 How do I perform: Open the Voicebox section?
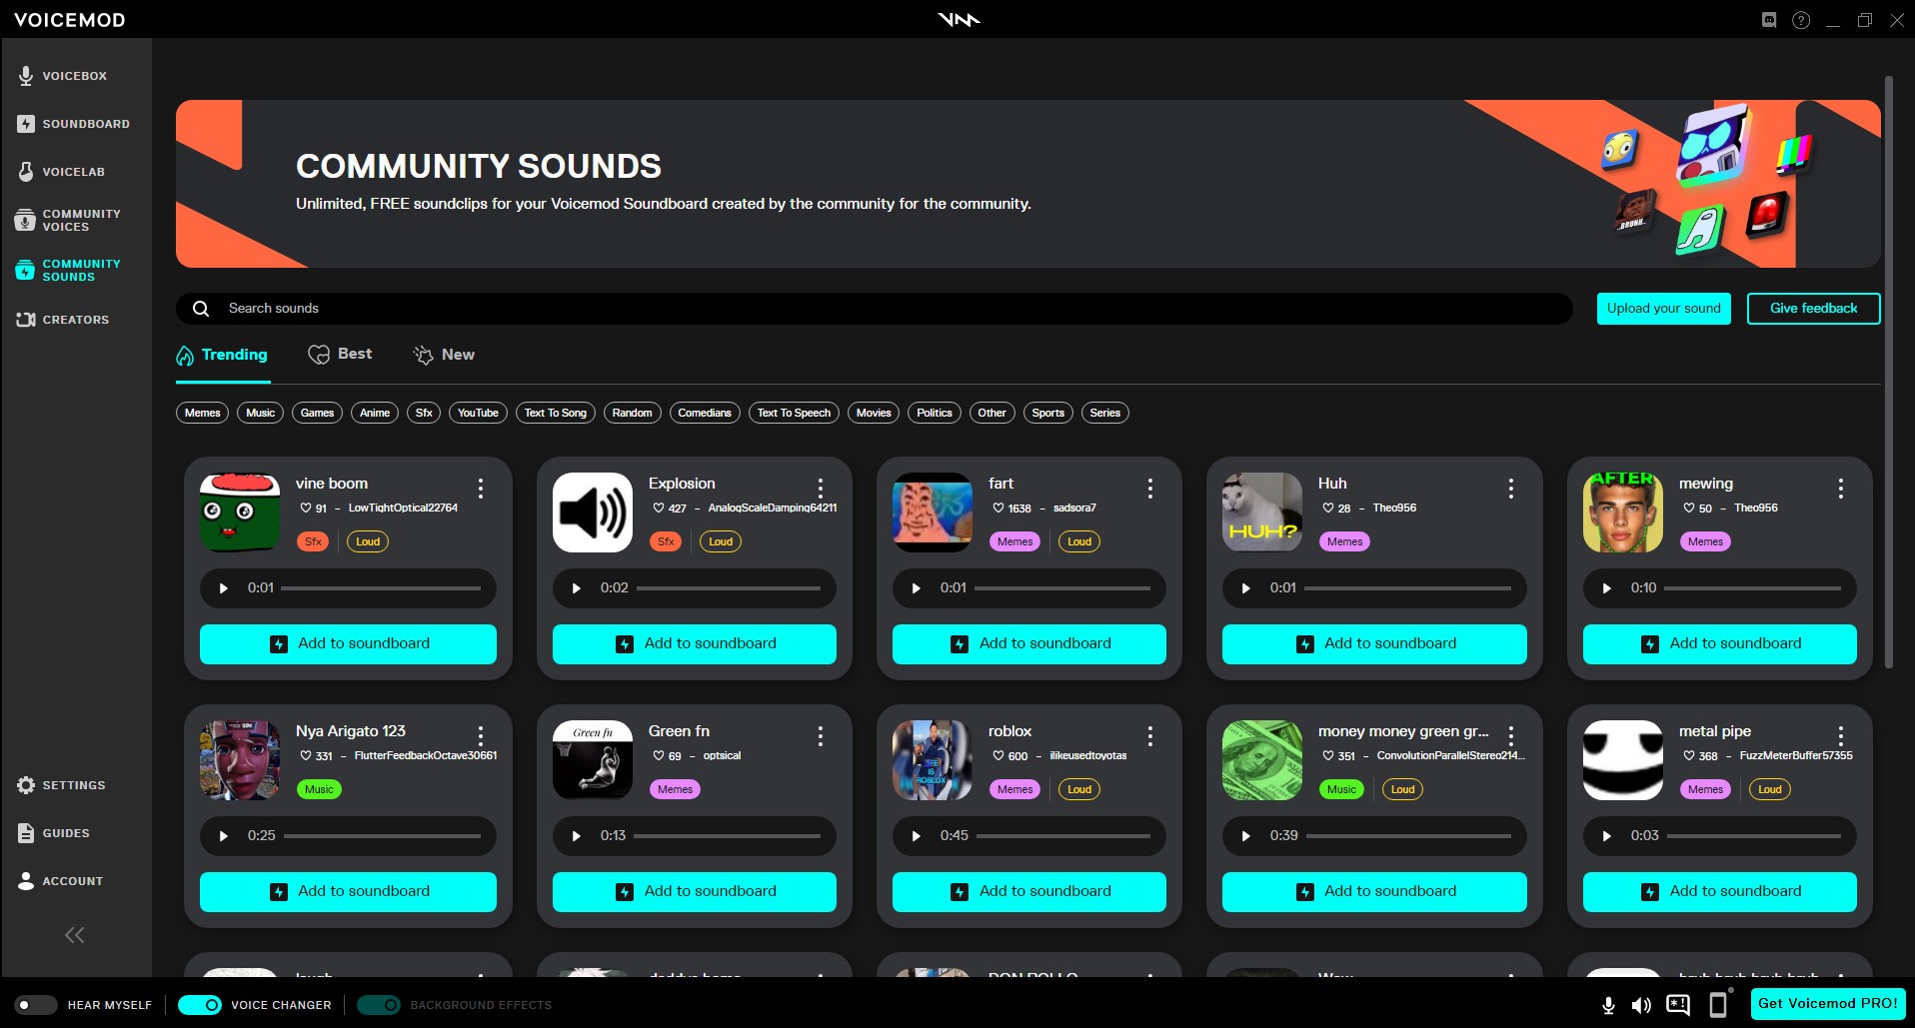(62, 76)
